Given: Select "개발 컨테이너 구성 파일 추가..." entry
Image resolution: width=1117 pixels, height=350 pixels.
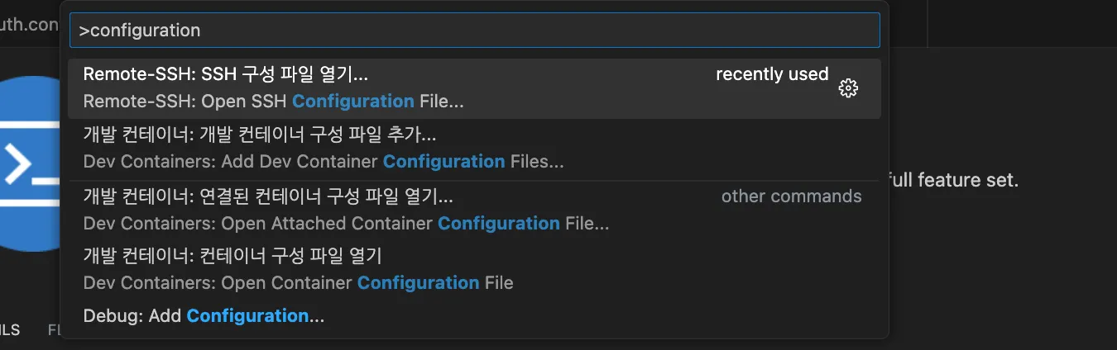Looking at the screenshot, I should 318,134.
